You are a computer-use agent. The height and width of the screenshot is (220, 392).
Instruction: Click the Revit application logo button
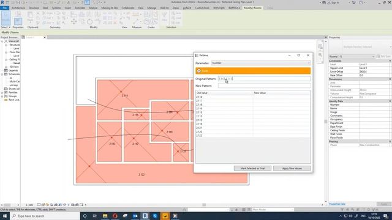[2, 2]
